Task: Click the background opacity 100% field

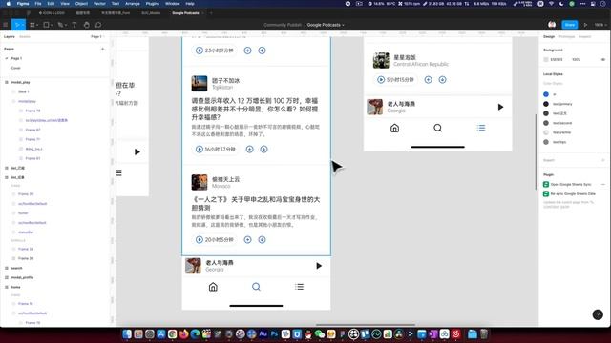Action: point(576,59)
